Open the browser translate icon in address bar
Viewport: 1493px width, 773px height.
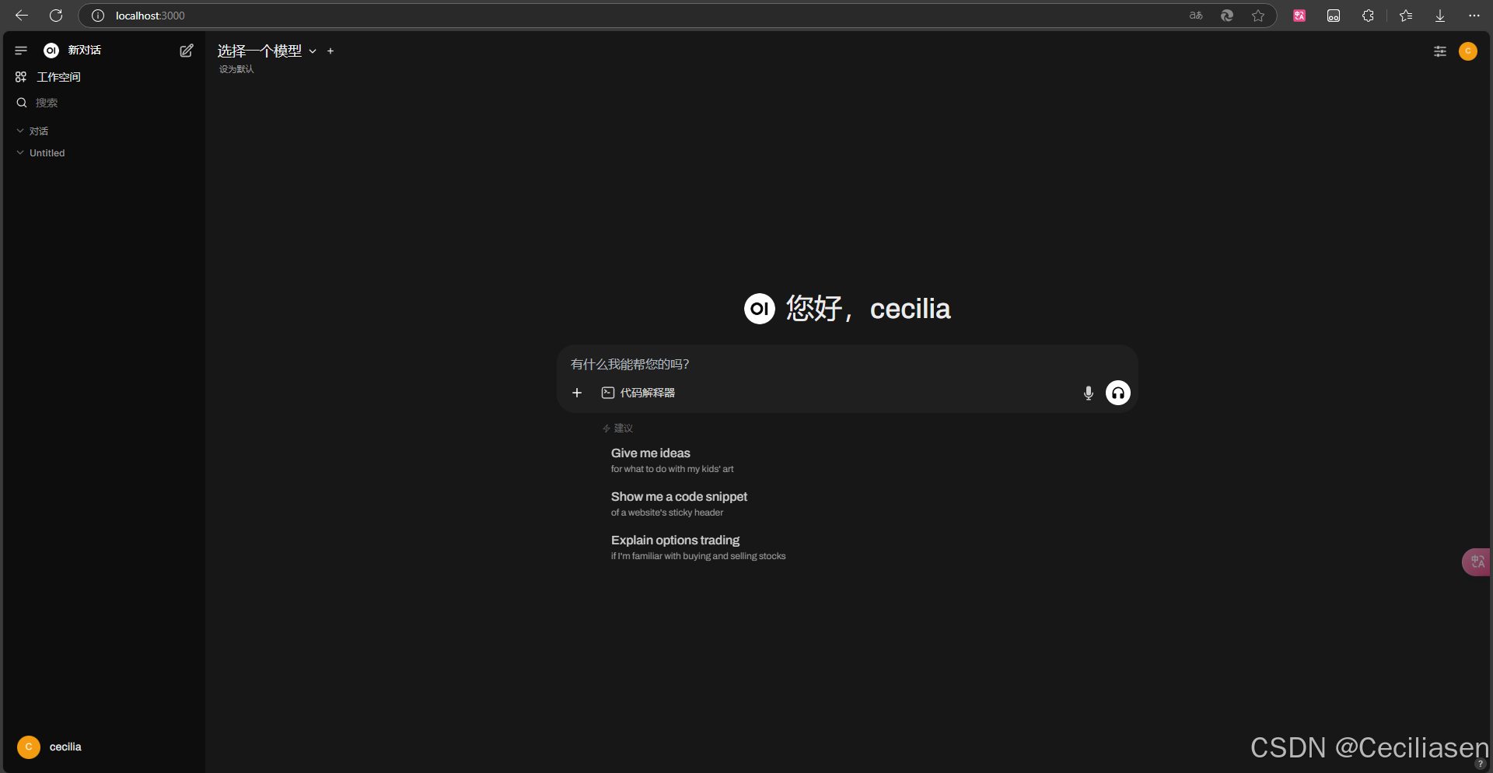pos(1196,16)
